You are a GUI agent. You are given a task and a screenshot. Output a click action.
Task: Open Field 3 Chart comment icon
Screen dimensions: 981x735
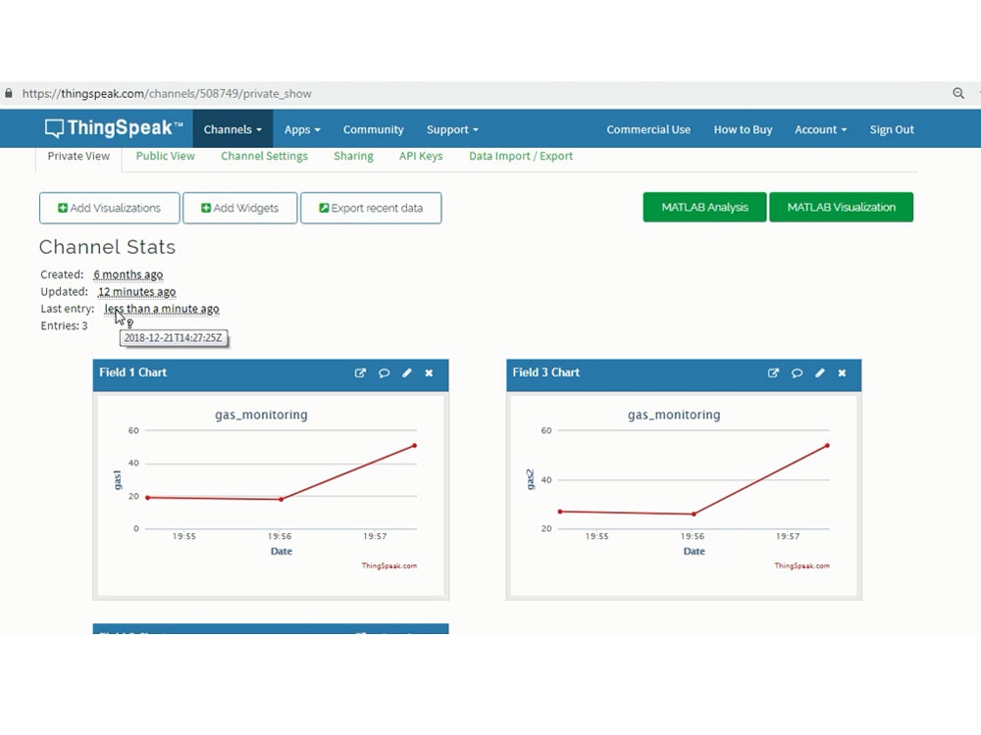pyautogui.click(x=797, y=372)
